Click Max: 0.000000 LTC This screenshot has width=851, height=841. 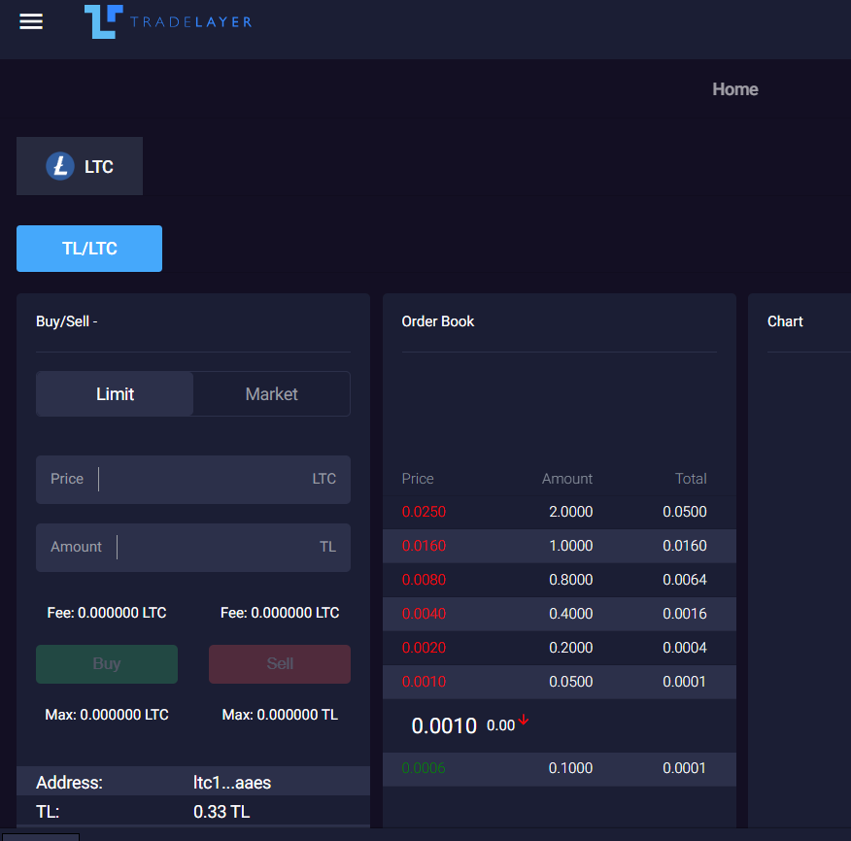click(x=107, y=715)
